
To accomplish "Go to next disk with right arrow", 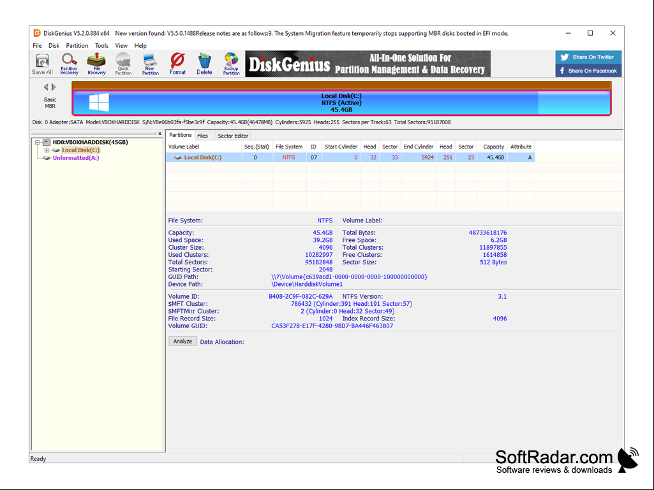I will pos(54,87).
